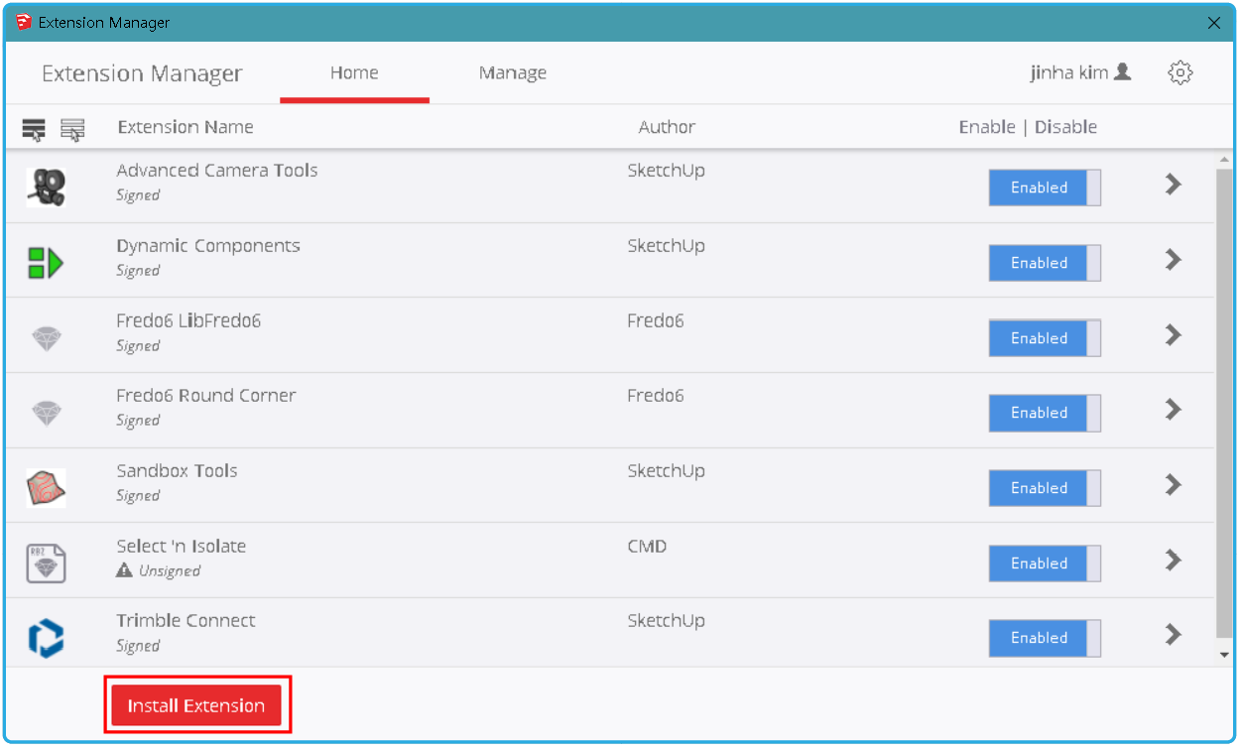
Task: Click the Select 'n Isolate RBZ icon
Action: click(46, 562)
